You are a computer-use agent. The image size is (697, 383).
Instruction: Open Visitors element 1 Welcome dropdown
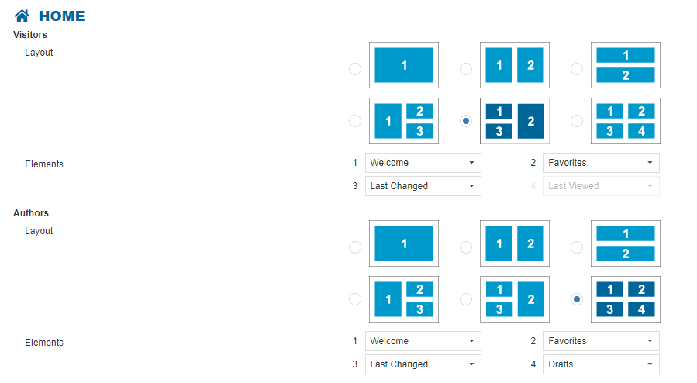tap(423, 163)
